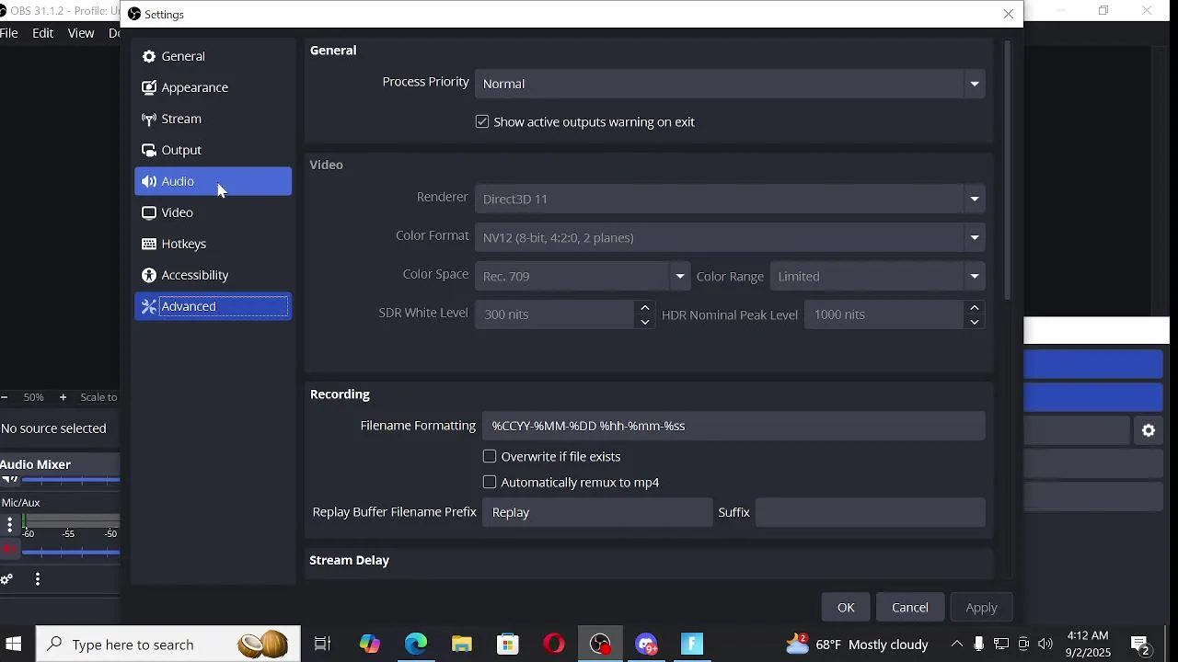The image size is (1178, 662).
Task: Open Discord from the taskbar
Action: point(646,645)
